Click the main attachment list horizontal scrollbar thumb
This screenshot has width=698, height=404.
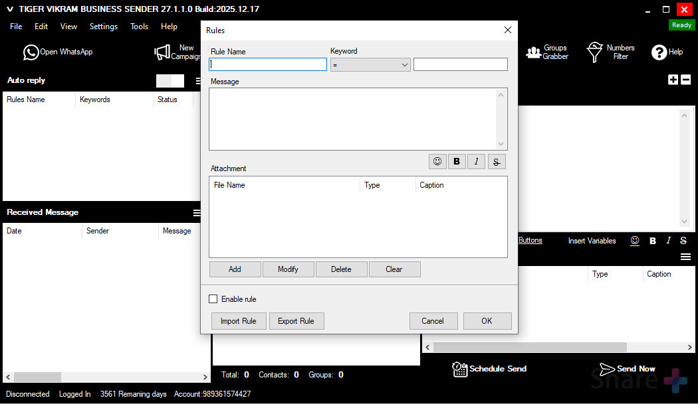[x=530, y=347]
